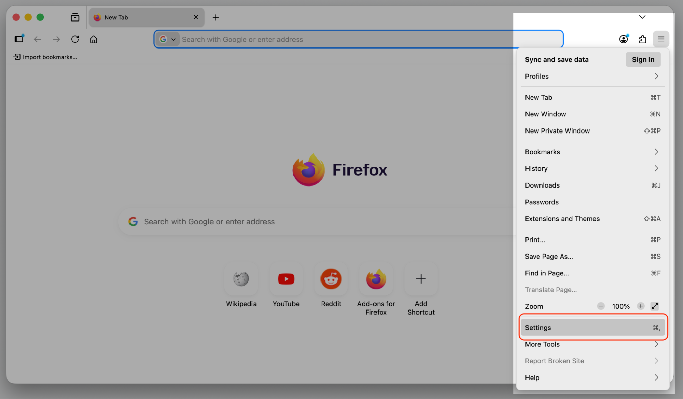The height and width of the screenshot is (399, 683).
Task: Open Settings from the menu
Action: [x=593, y=328]
